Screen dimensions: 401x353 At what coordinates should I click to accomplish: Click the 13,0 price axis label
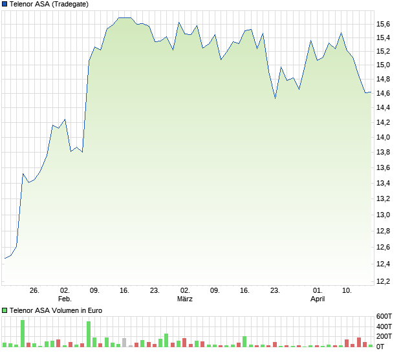click(x=383, y=215)
